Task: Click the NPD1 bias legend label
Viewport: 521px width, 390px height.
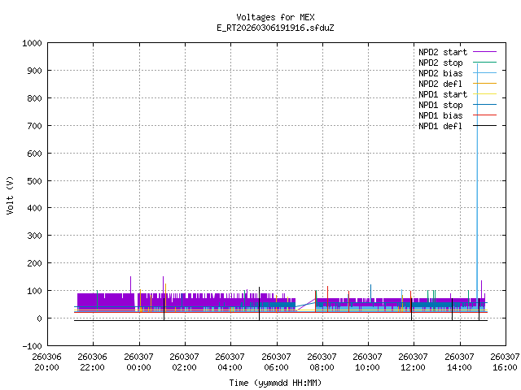Action: (440, 115)
